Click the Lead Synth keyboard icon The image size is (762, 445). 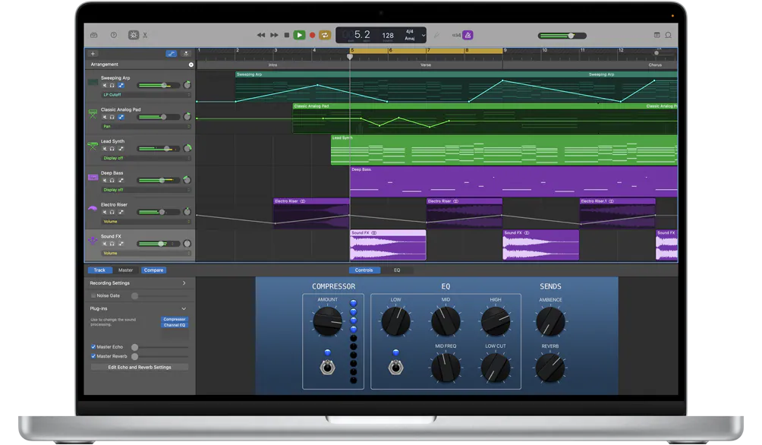[x=93, y=145]
